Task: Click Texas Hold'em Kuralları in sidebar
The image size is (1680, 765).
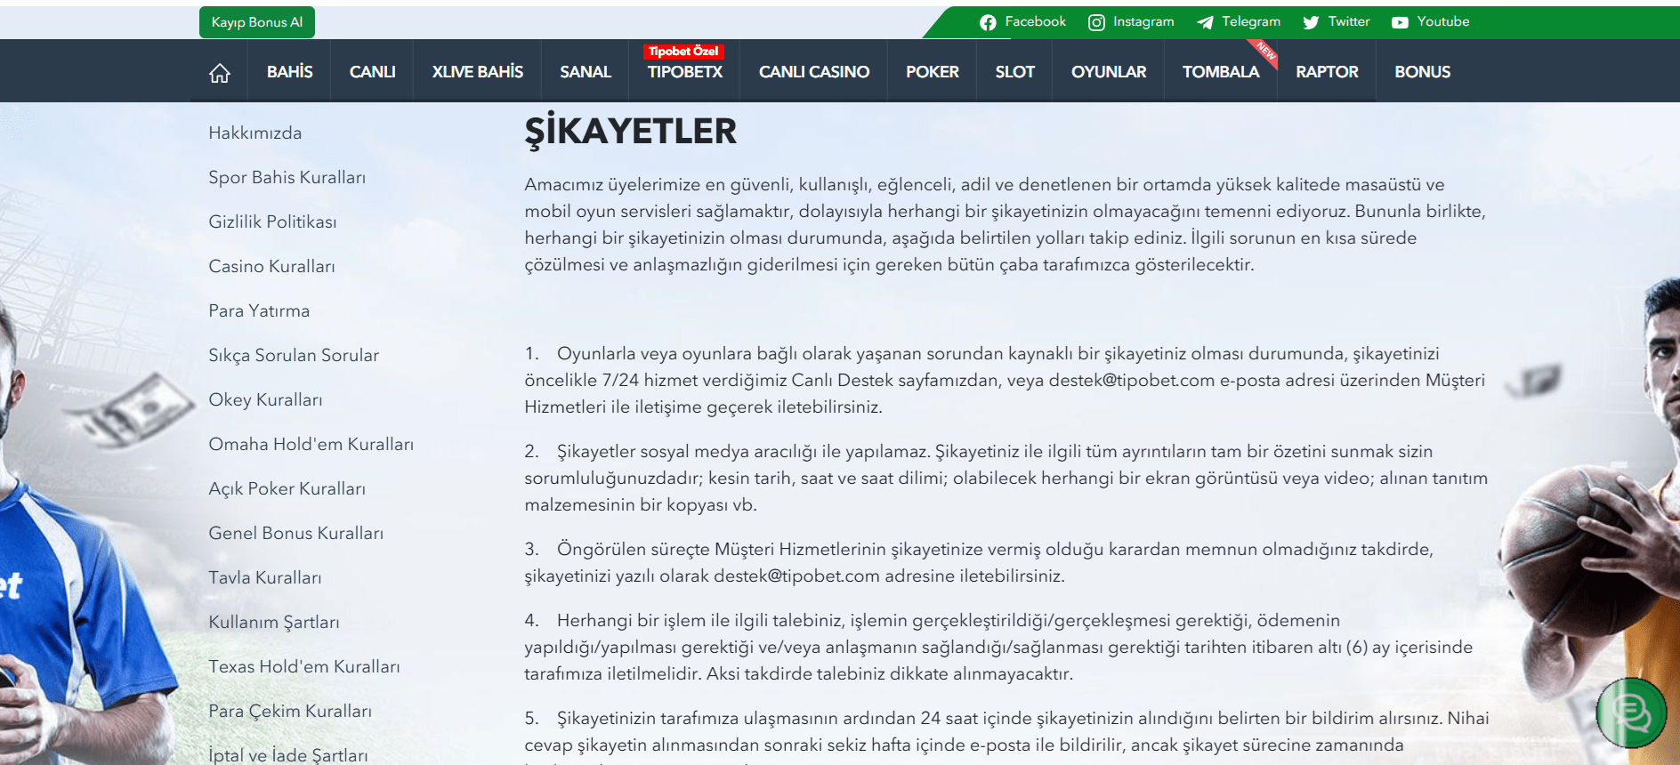Action: 304,667
